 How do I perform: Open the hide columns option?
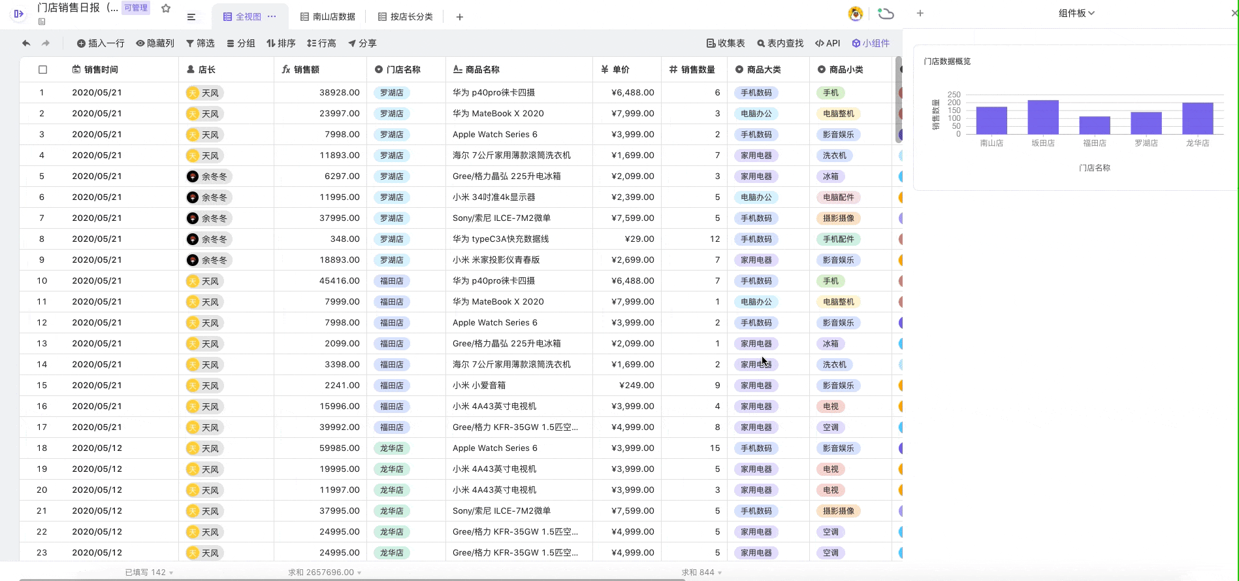click(155, 43)
